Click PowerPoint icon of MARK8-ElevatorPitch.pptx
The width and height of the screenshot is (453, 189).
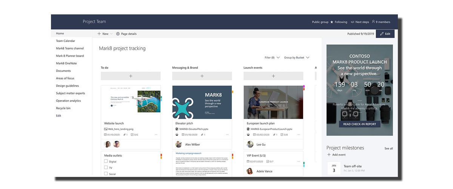(177, 129)
